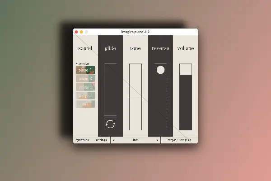The width and height of the screenshot is (271, 181).
Task: Click the init preset name
Action: click(x=135, y=140)
